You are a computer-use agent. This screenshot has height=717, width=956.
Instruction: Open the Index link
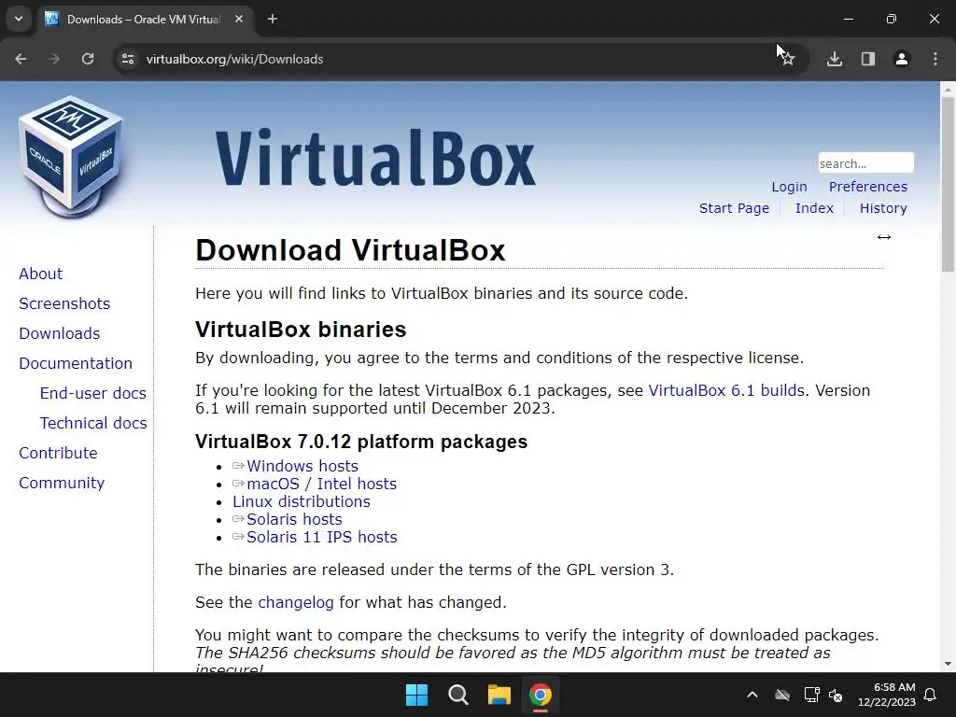(814, 208)
